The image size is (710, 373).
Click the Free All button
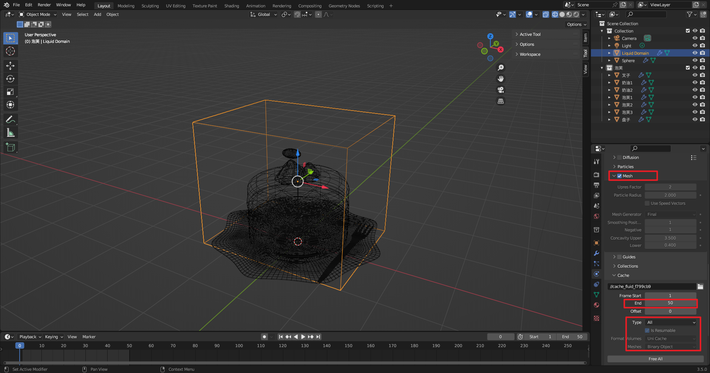click(x=655, y=359)
